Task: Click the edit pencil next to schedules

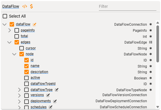Action: tap(51, 107)
